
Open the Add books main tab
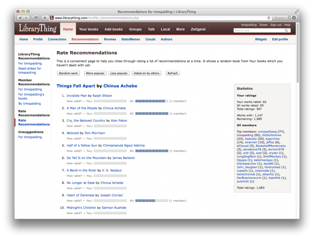(x=113, y=29)
